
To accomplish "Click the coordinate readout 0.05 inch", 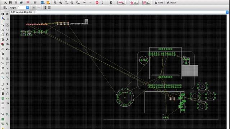I will click(x=22, y=12).
